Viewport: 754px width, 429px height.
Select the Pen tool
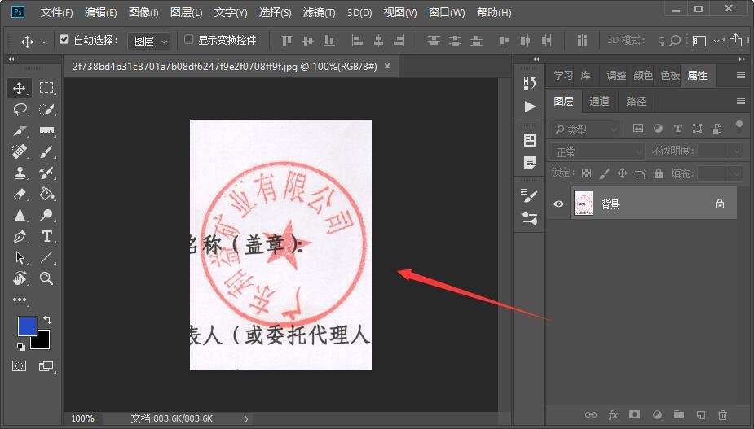[x=20, y=236]
